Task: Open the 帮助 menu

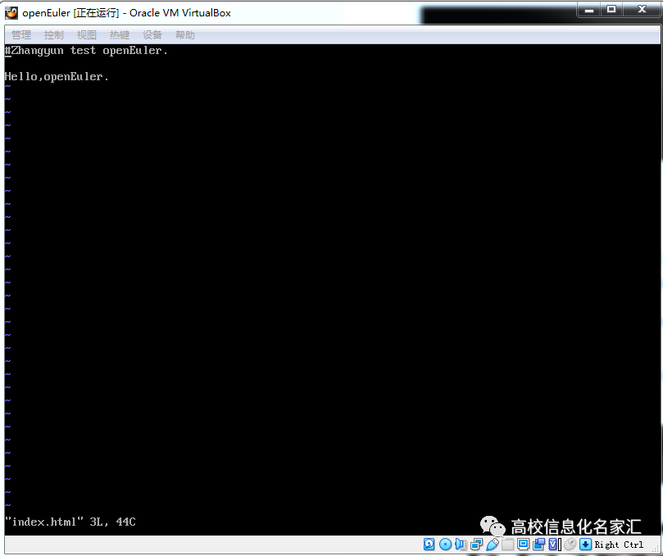Action: pos(184,34)
